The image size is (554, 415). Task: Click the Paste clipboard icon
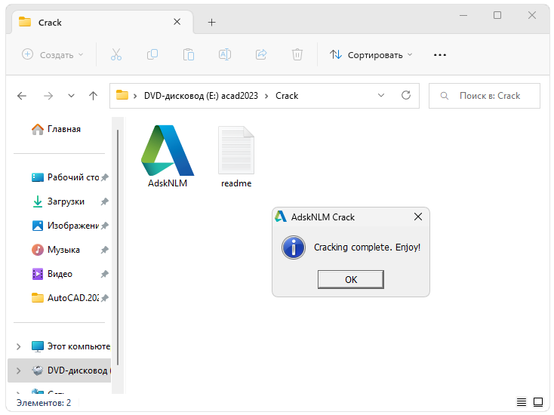point(189,55)
